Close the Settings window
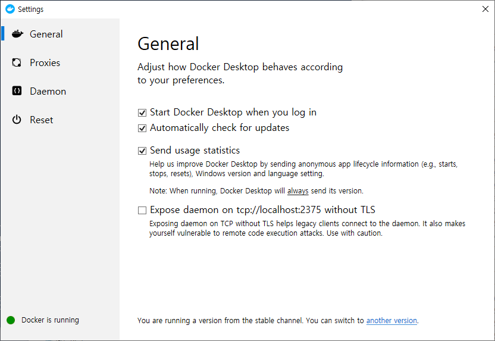The height and width of the screenshot is (341, 495). pos(485,9)
